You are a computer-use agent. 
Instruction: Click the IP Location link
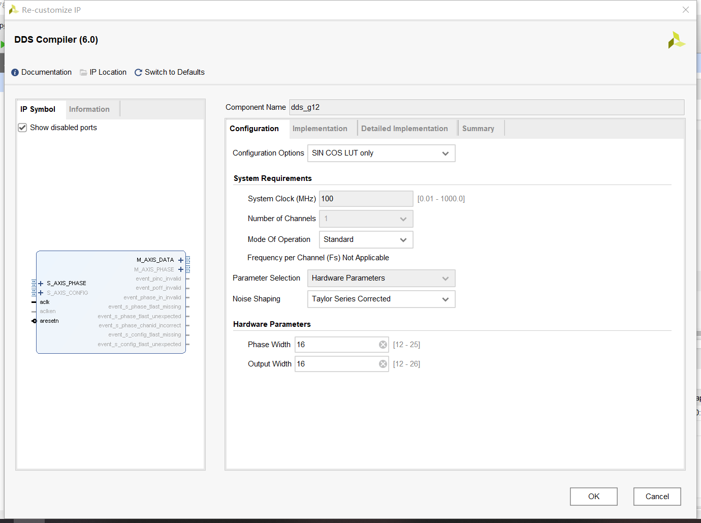click(x=108, y=72)
